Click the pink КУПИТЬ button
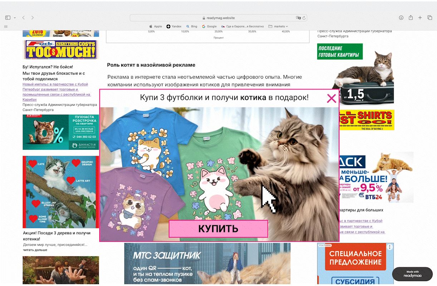 pyautogui.click(x=218, y=229)
